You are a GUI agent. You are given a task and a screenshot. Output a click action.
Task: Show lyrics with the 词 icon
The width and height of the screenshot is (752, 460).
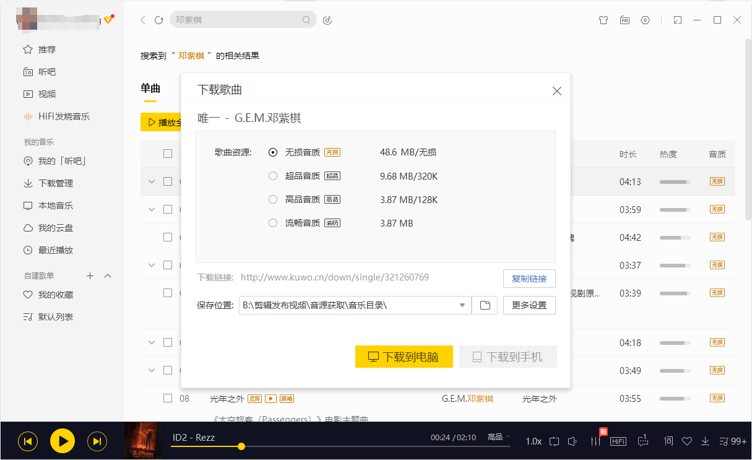coord(668,441)
